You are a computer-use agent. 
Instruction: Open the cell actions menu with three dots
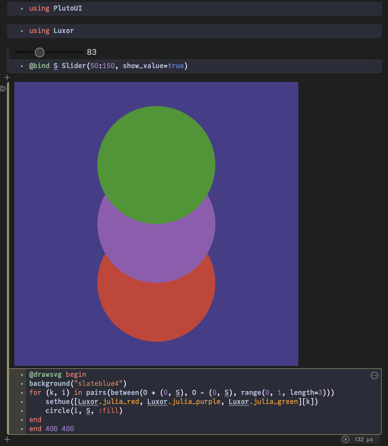click(x=374, y=375)
